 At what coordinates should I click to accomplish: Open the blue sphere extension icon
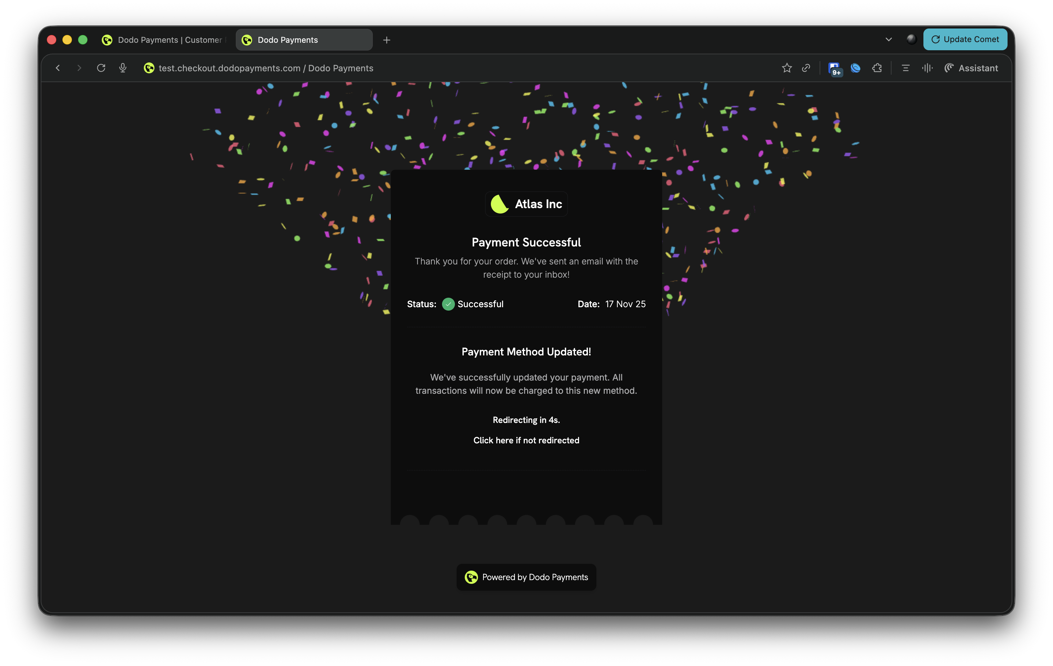coord(855,68)
